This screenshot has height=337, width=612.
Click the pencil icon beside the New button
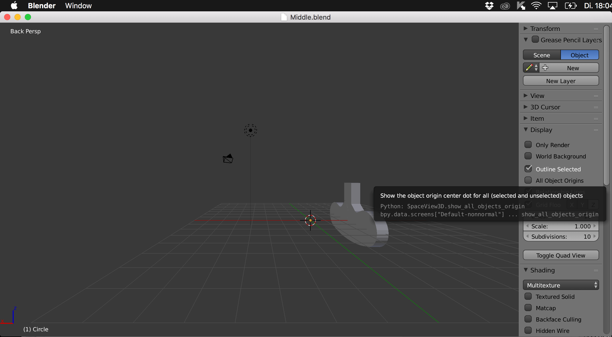click(529, 68)
